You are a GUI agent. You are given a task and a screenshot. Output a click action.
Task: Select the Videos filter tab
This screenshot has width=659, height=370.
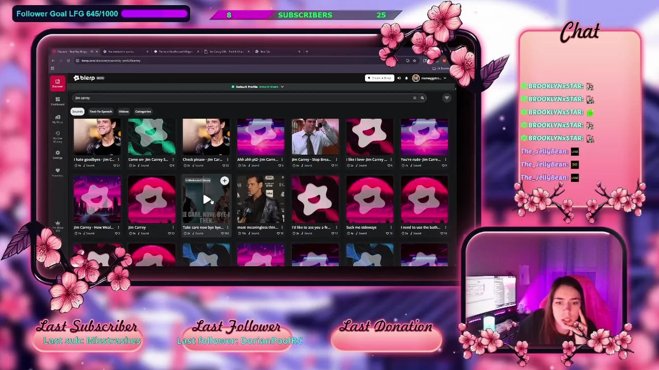click(124, 112)
